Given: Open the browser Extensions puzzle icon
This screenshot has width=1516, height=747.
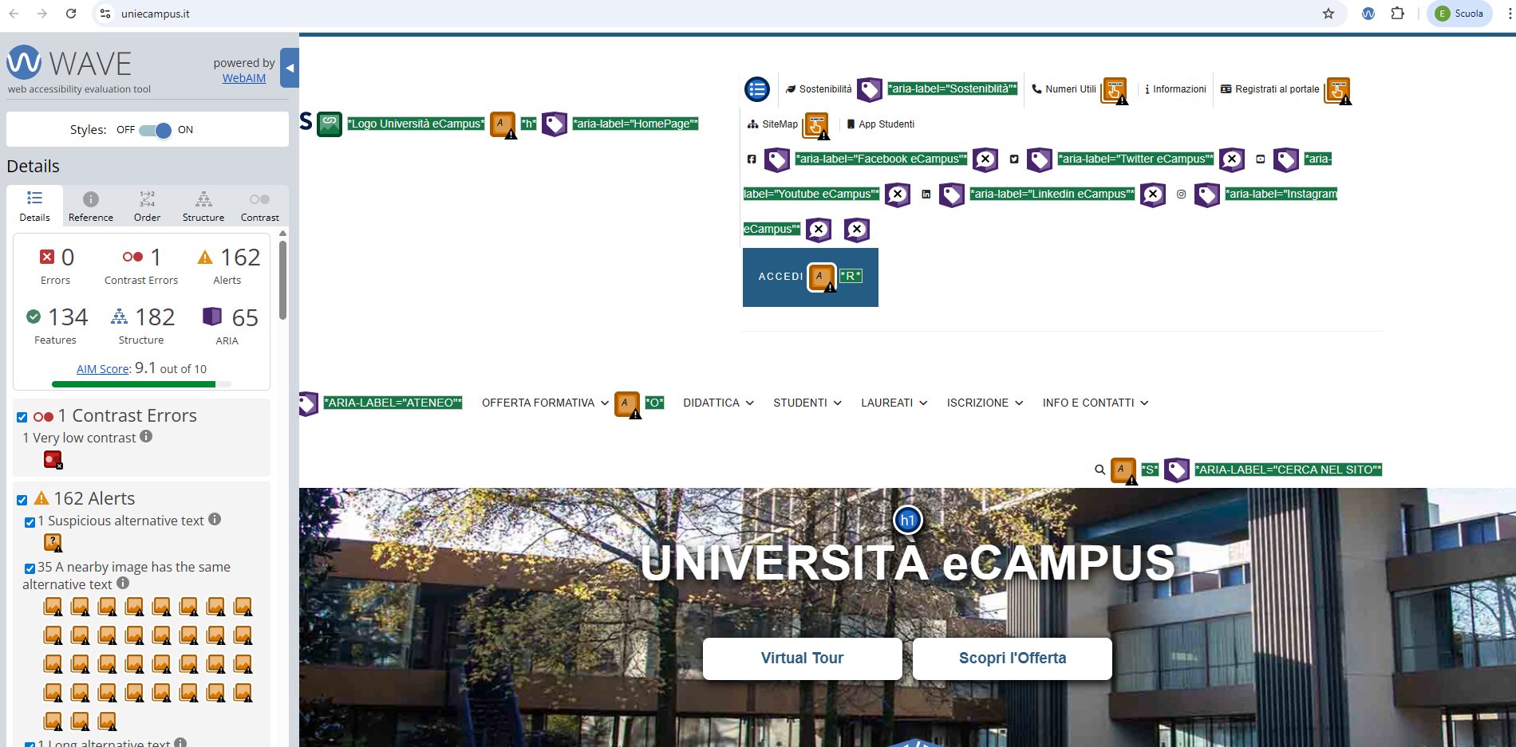Looking at the screenshot, I should pos(1397,14).
